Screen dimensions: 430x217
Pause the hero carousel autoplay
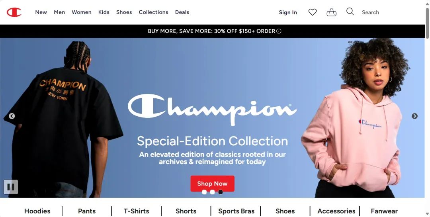[11, 187]
